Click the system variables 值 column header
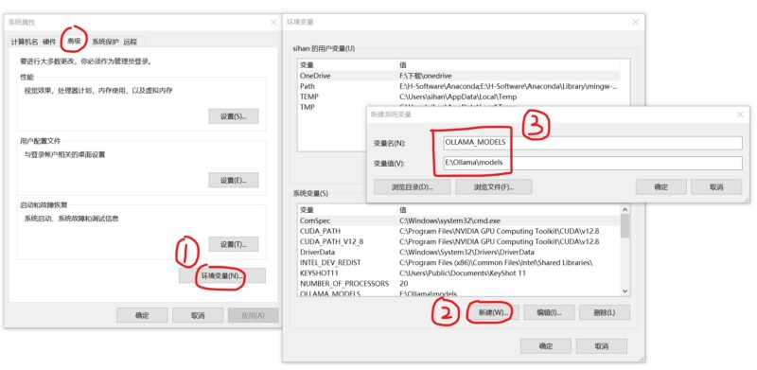Image resolution: width=757 pixels, height=370 pixels. coord(508,210)
